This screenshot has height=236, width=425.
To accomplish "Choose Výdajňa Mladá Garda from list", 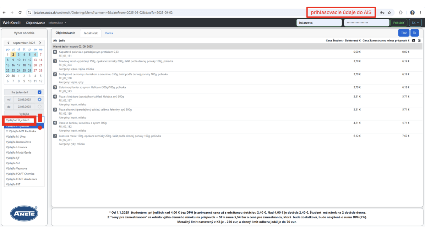I will tap(18, 152).
